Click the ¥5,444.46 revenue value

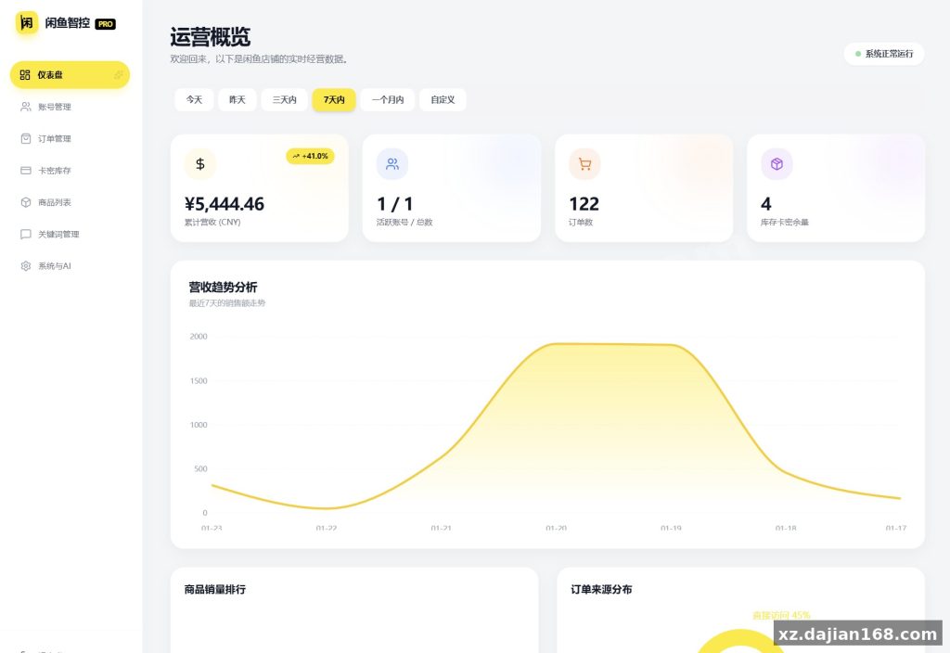click(x=225, y=204)
